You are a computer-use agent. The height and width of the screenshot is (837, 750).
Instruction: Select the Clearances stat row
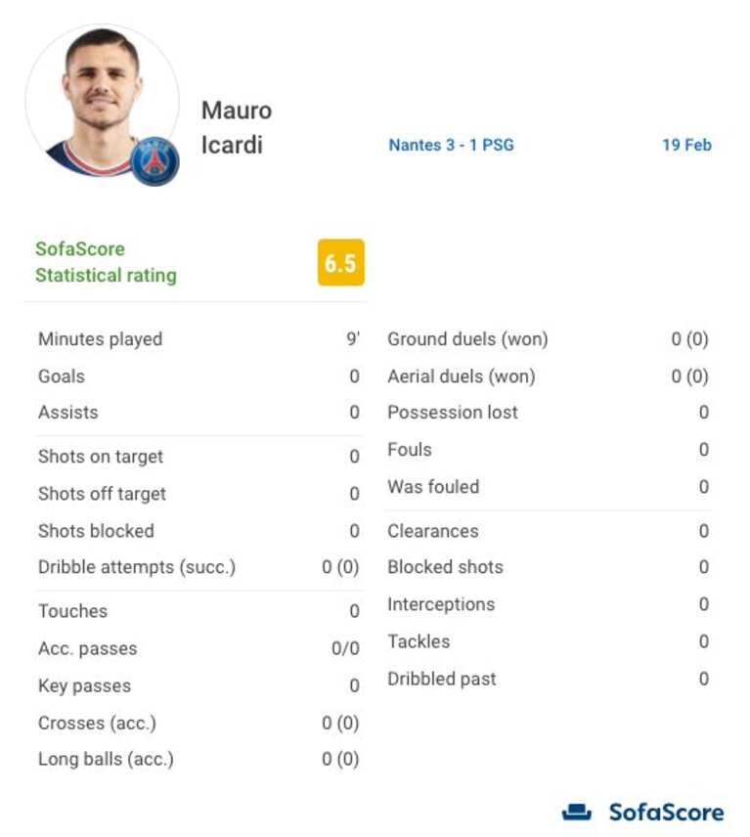pos(549,531)
